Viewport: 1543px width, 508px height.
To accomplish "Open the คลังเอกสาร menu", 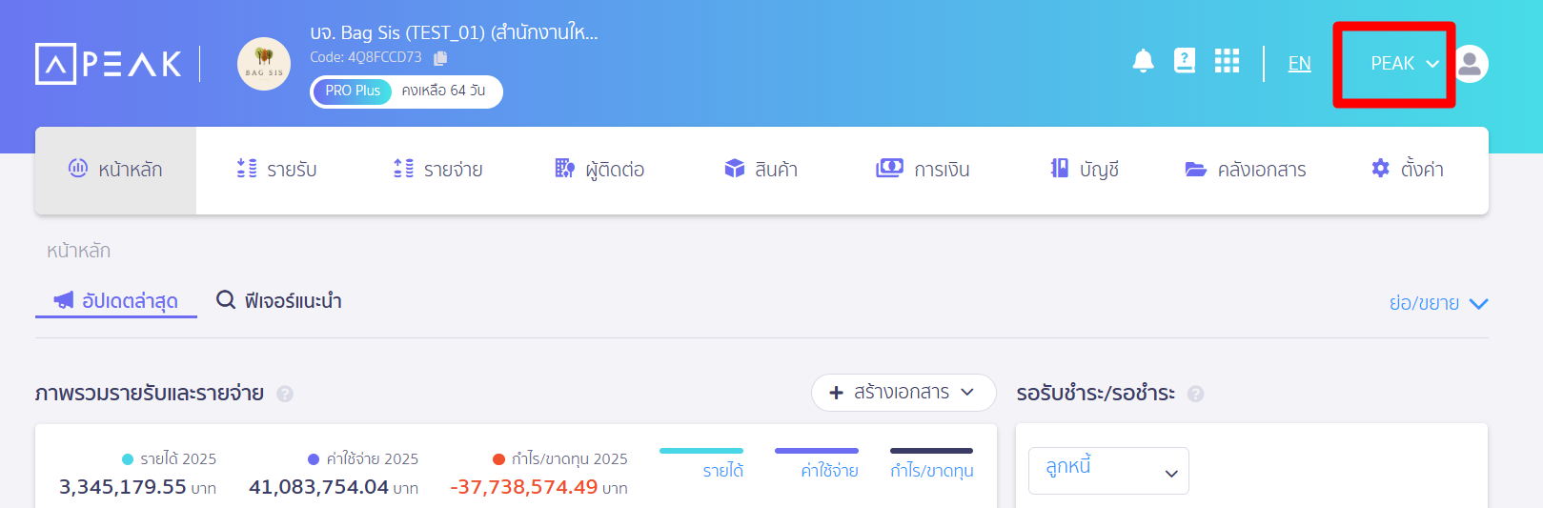I will (1245, 170).
